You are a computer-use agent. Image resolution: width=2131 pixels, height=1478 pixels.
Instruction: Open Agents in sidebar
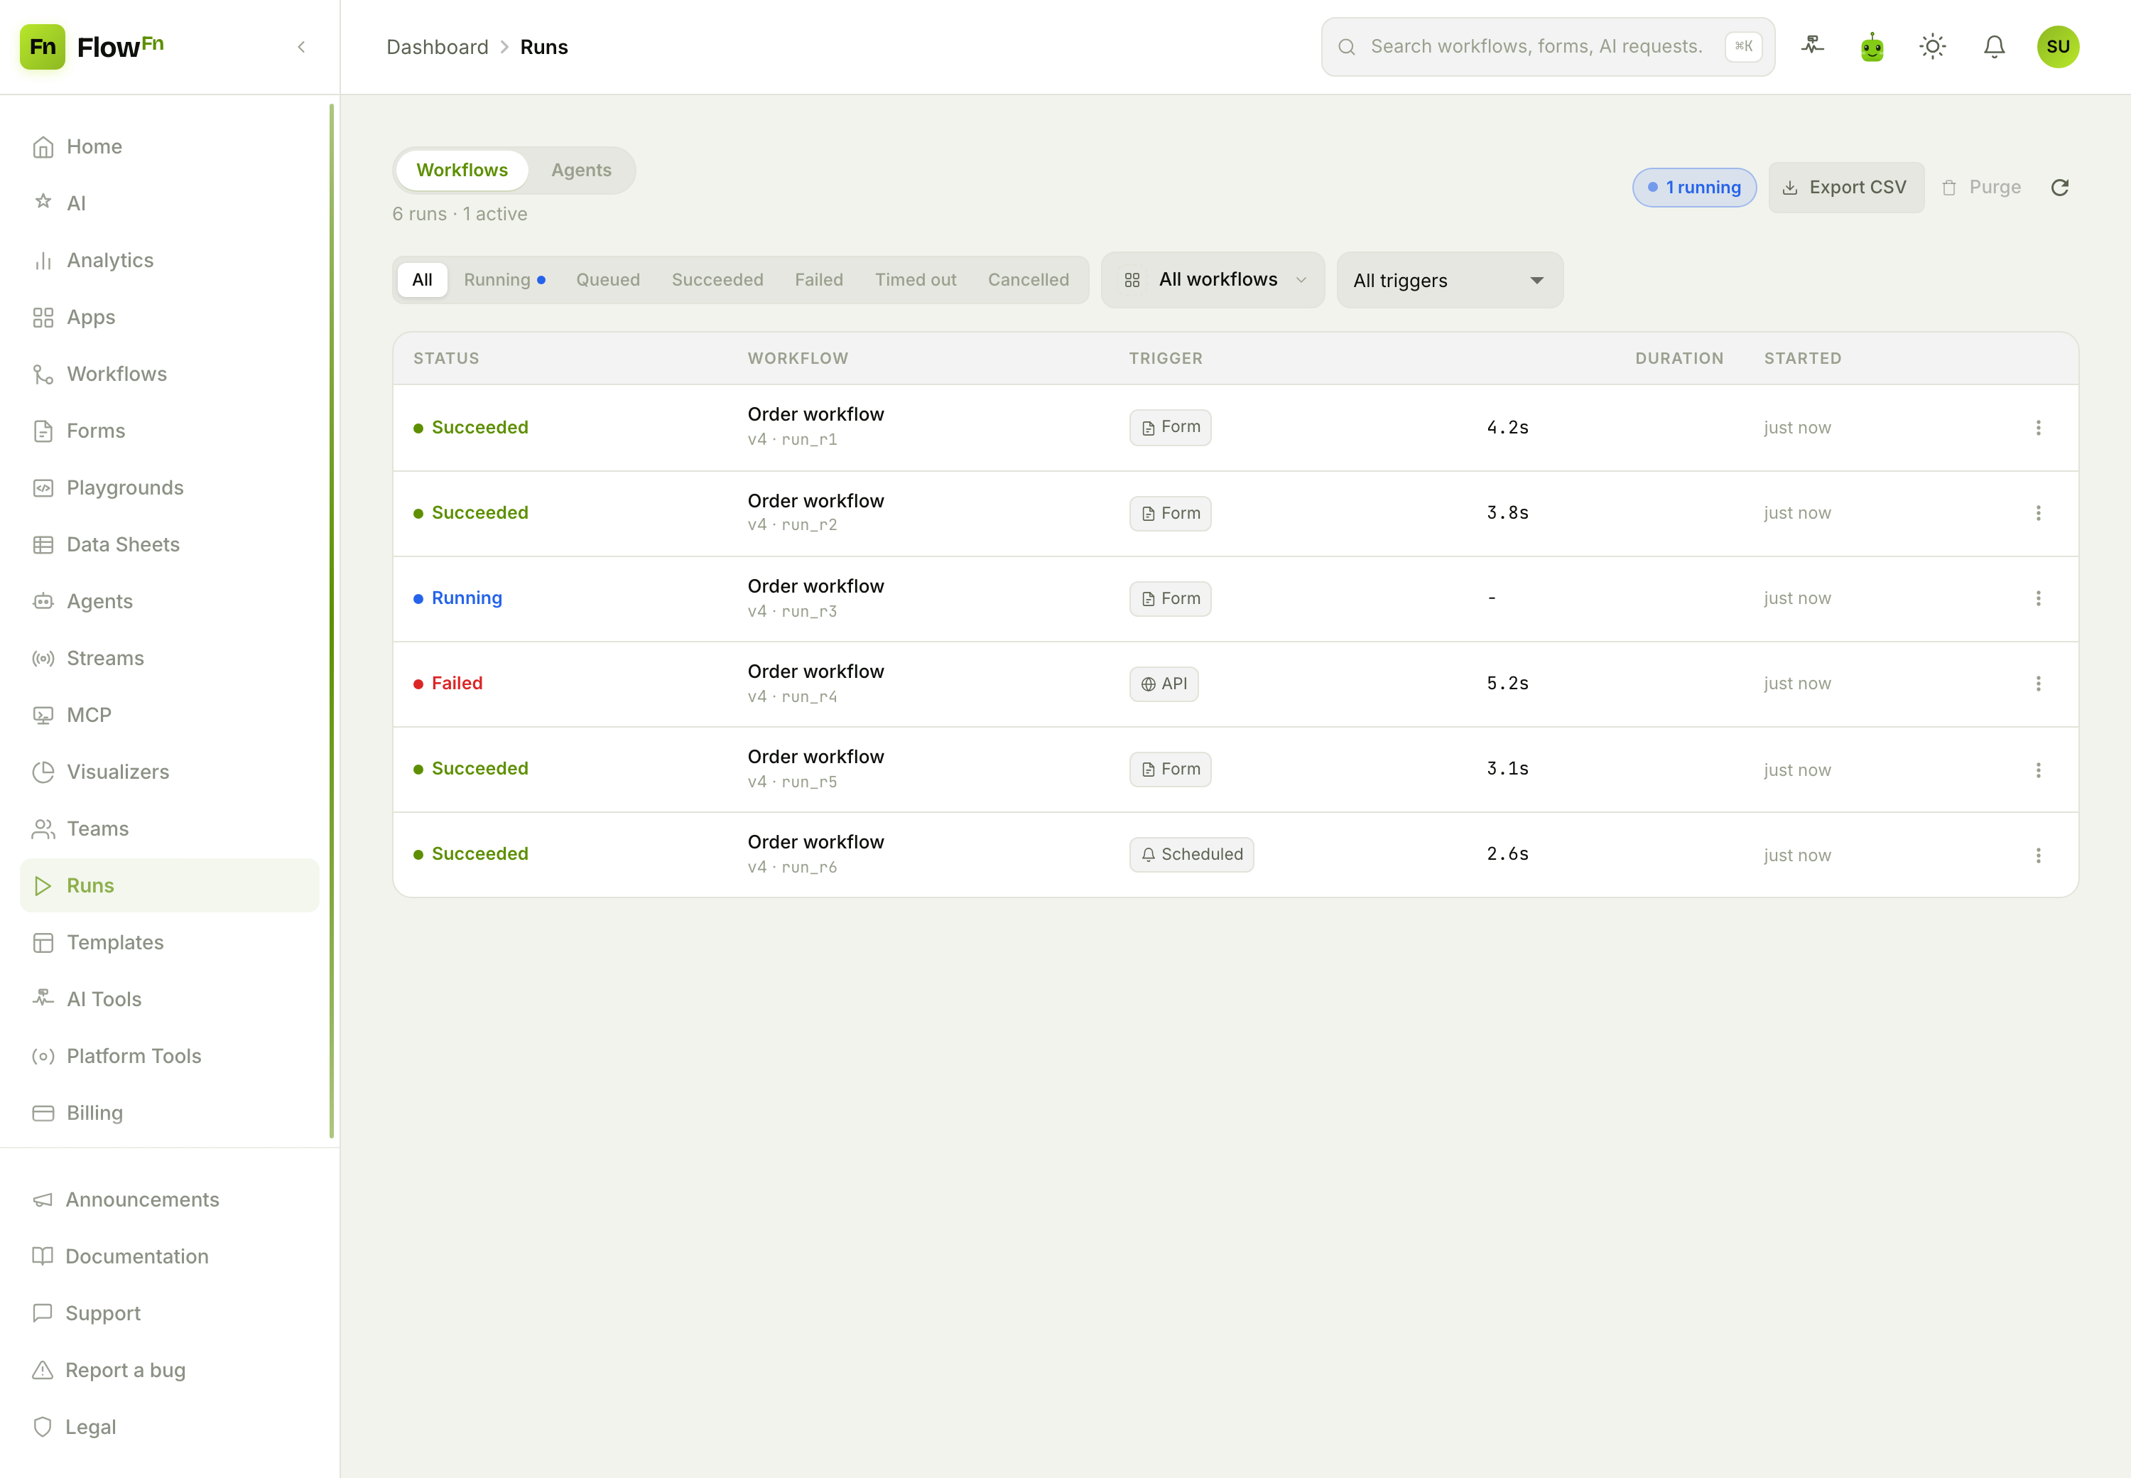coord(169,601)
